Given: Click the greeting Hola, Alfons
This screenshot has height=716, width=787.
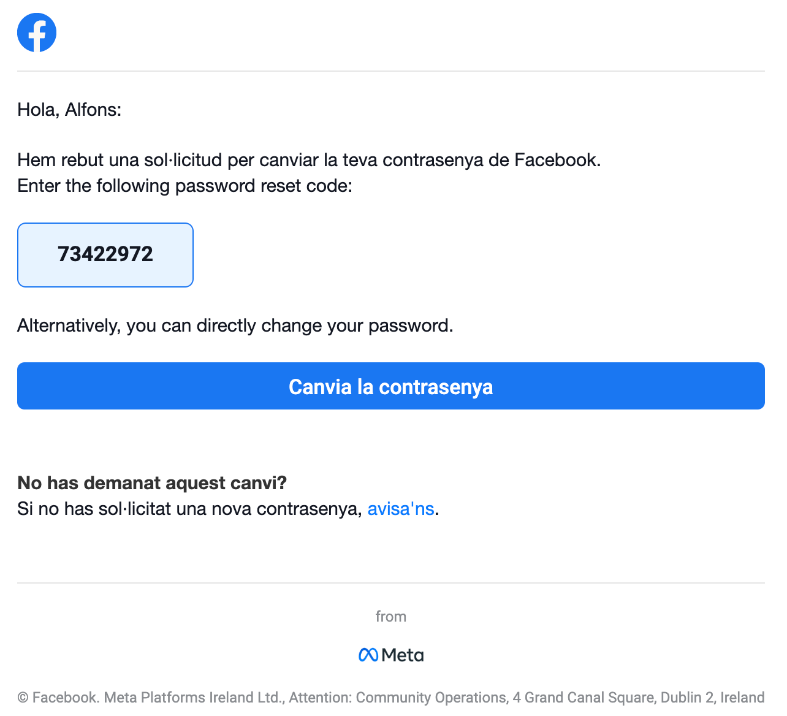Looking at the screenshot, I should tap(69, 110).
